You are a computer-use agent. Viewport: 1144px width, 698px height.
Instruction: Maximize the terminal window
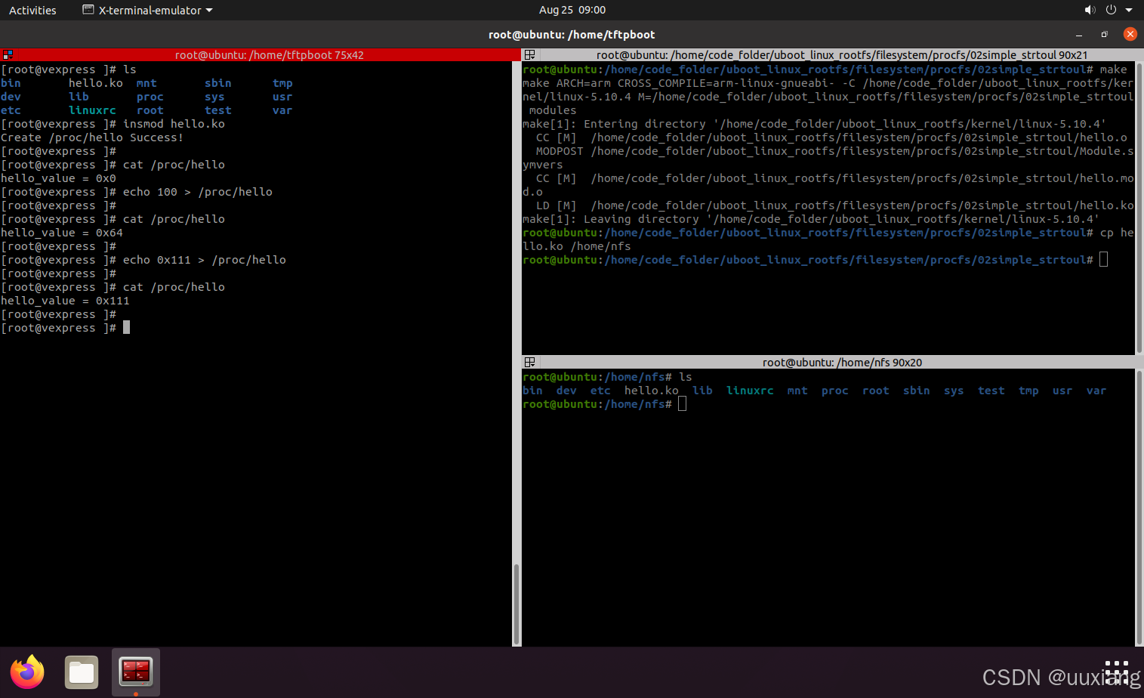coord(1104,35)
